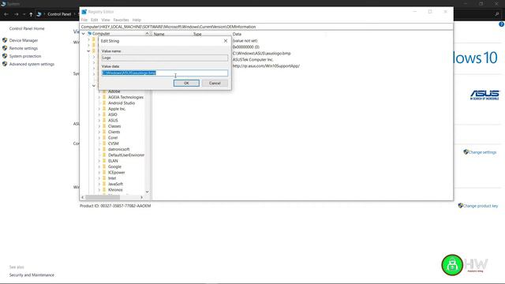This screenshot has height=284, width=505.
Task: Select the Android Studio key
Action: click(x=122, y=103)
